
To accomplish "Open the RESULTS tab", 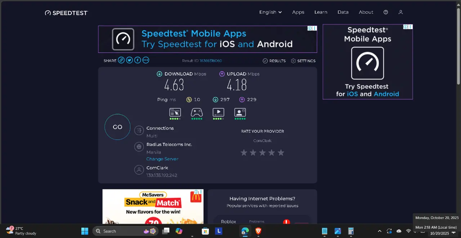I will coord(274,61).
